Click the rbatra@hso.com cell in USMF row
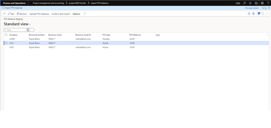This screenshot has height=128, width=271. (83, 39)
